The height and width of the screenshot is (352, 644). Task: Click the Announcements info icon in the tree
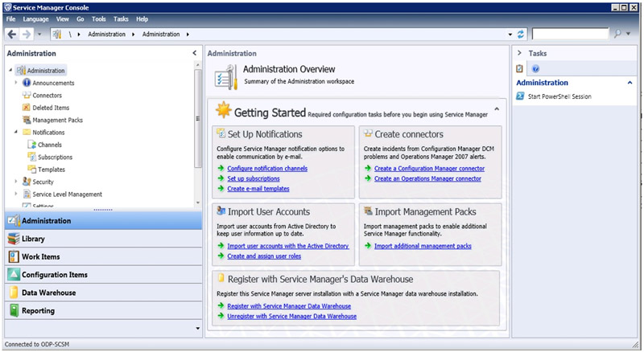27,83
